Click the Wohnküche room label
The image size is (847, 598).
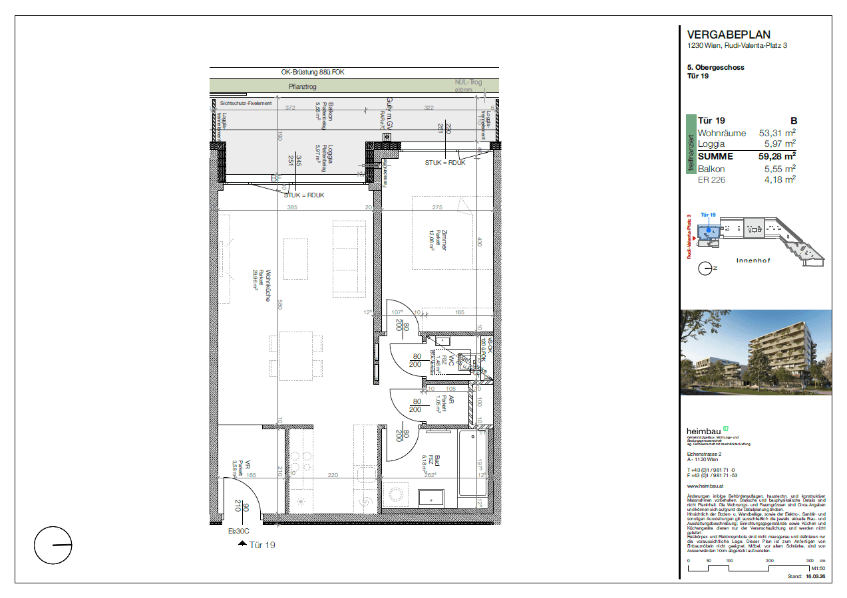click(x=267, y=286)
